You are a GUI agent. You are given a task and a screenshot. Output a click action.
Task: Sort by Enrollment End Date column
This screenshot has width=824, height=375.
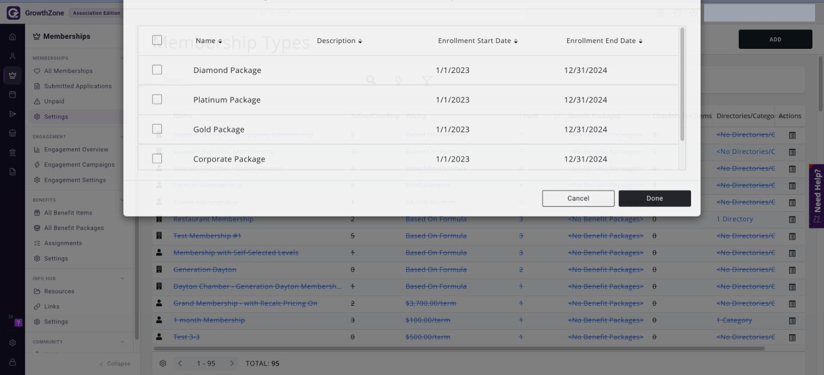tap(604, 41)
